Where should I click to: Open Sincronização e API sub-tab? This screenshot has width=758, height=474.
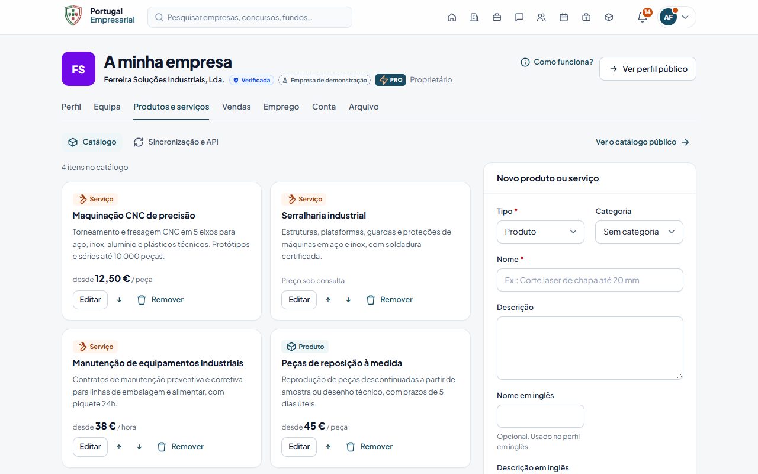[x=176, y=142]
